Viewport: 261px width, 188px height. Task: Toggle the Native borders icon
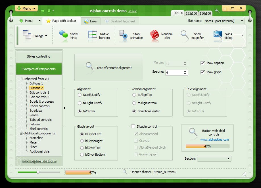tap(93, 35)
